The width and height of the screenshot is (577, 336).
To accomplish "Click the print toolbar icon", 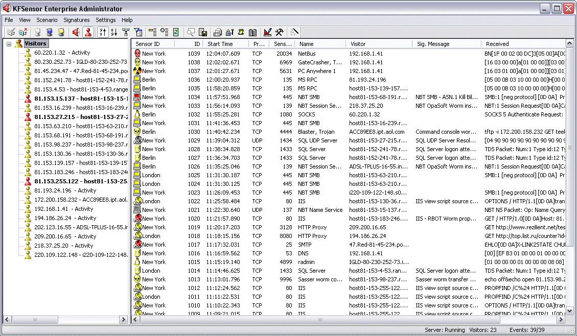I will [x=218, y=32].
